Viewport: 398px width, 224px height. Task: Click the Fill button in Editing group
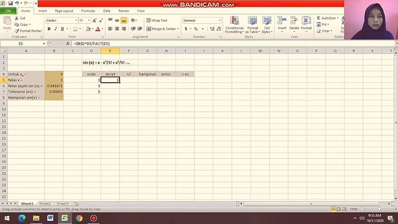(x=323, y=25)
